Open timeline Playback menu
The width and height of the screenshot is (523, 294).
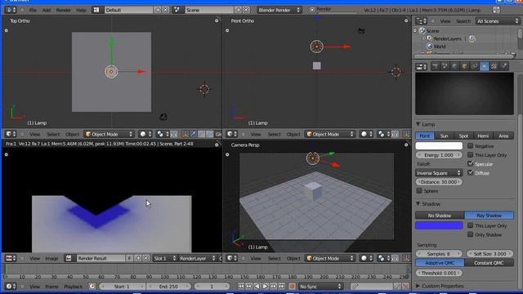point(73,287)
